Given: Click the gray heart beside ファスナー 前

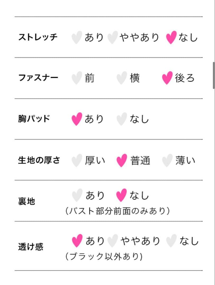Looking at the screenshot, I should 76,78.
